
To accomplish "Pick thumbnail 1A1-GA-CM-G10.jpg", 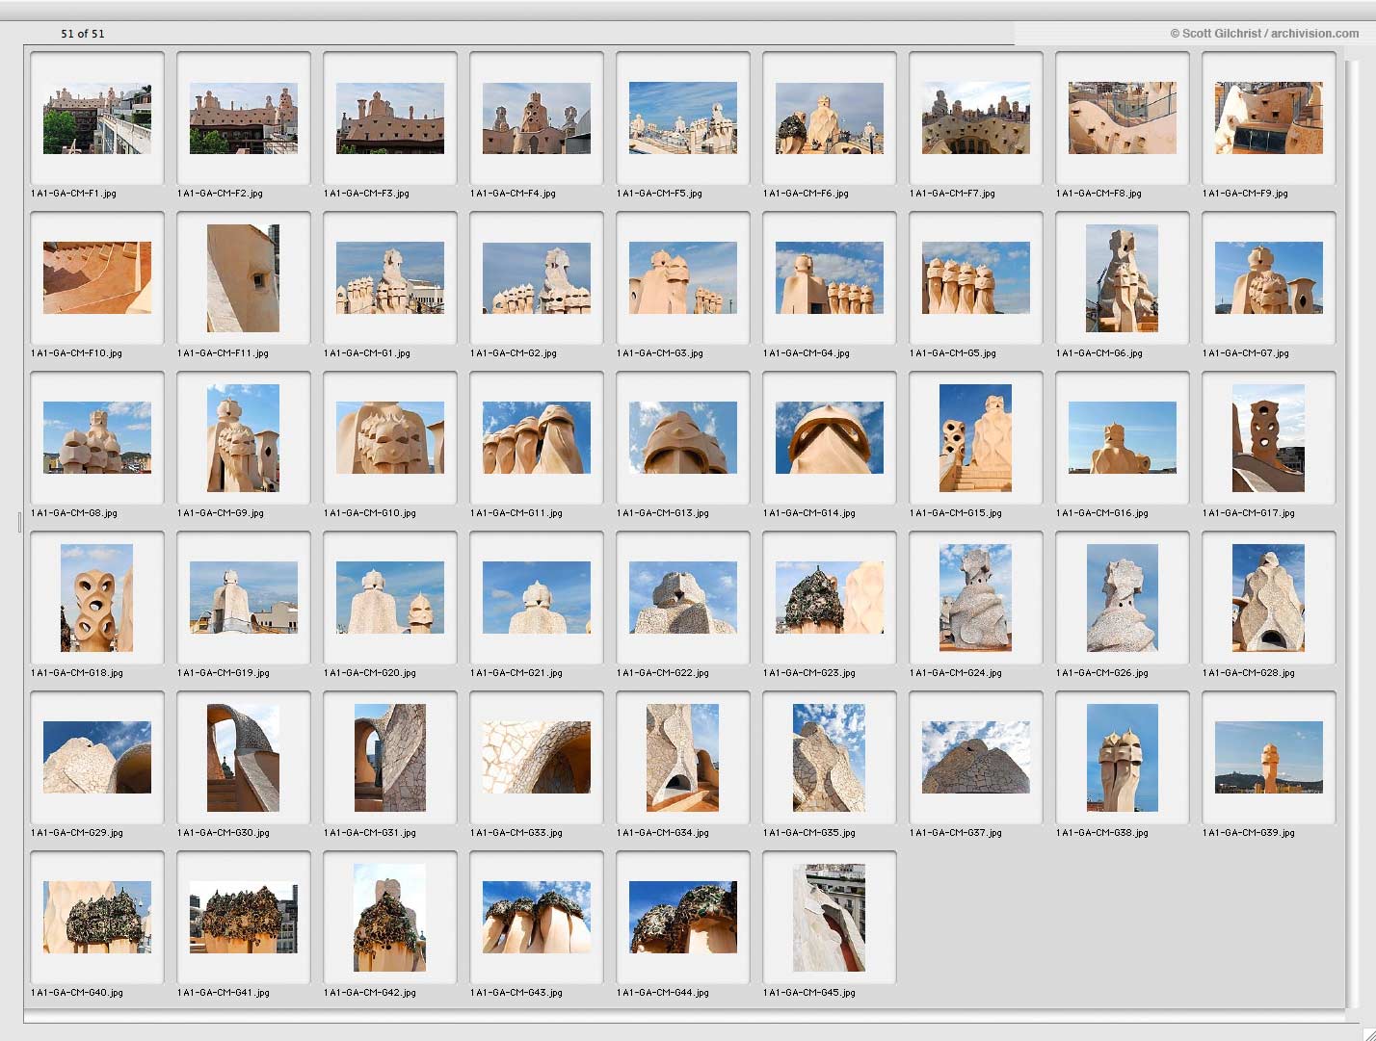I will (x=390, y=438).
